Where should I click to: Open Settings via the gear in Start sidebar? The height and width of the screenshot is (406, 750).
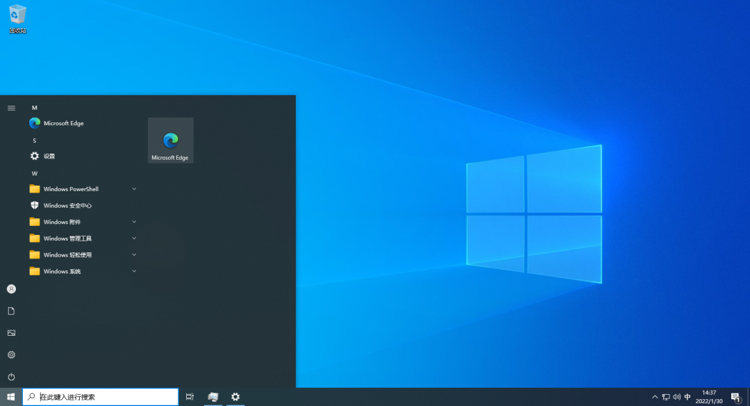pos(11,355)
